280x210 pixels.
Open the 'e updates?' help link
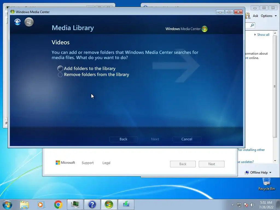246,162
